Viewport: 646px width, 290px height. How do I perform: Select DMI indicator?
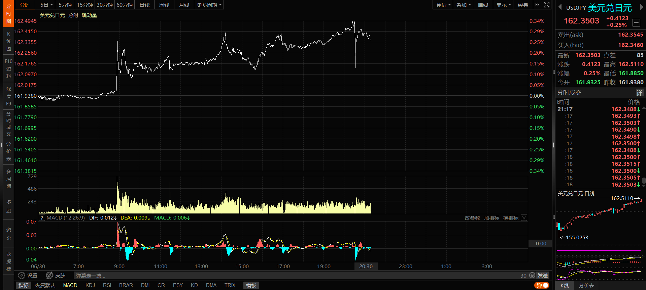click(145, 285)
